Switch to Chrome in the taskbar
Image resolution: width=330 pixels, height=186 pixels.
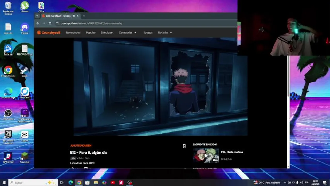tap(79, 183)
